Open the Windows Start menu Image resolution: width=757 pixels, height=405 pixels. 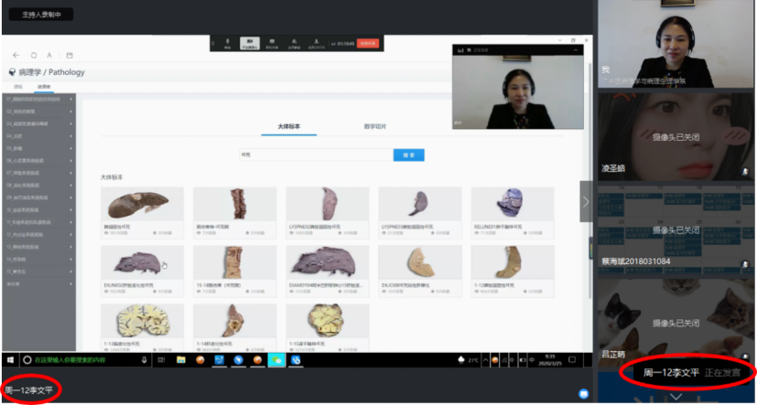9,360
